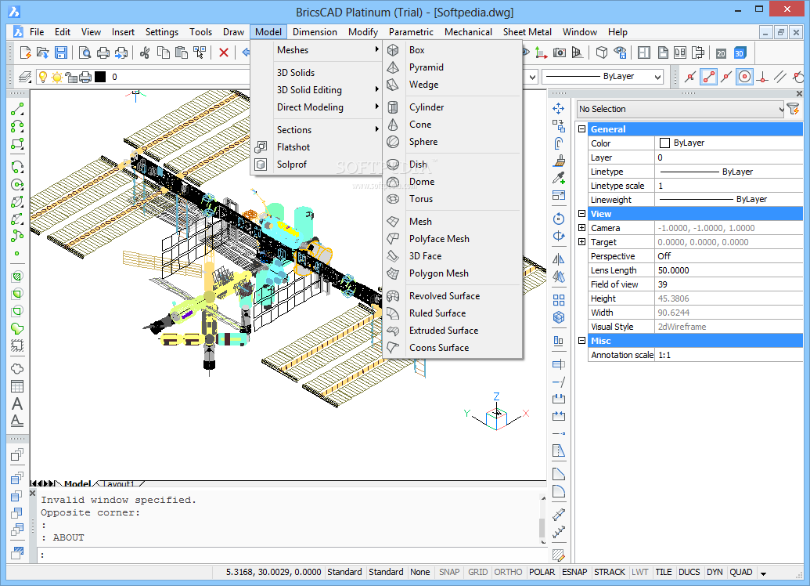810x586 pixels.
Task: Click the Mirror tool in the modify toolbar
Action: point(559,259)
